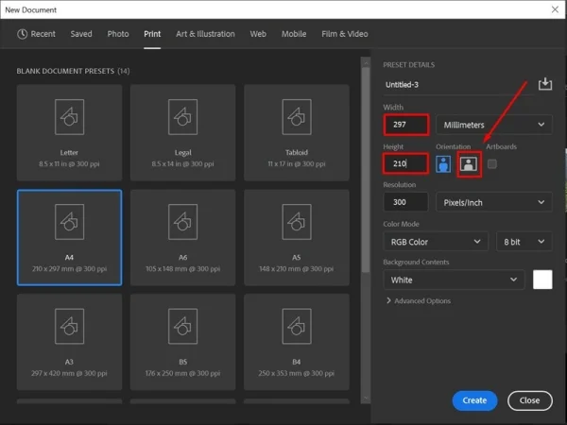The image size is (567, 425).
Task: Click the B5 preset page icon
Action: [x=183, y=327]
